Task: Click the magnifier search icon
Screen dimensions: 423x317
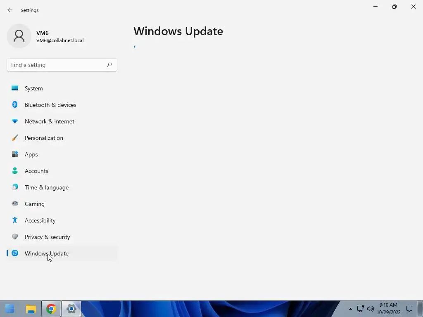Action: click(109, 65)
